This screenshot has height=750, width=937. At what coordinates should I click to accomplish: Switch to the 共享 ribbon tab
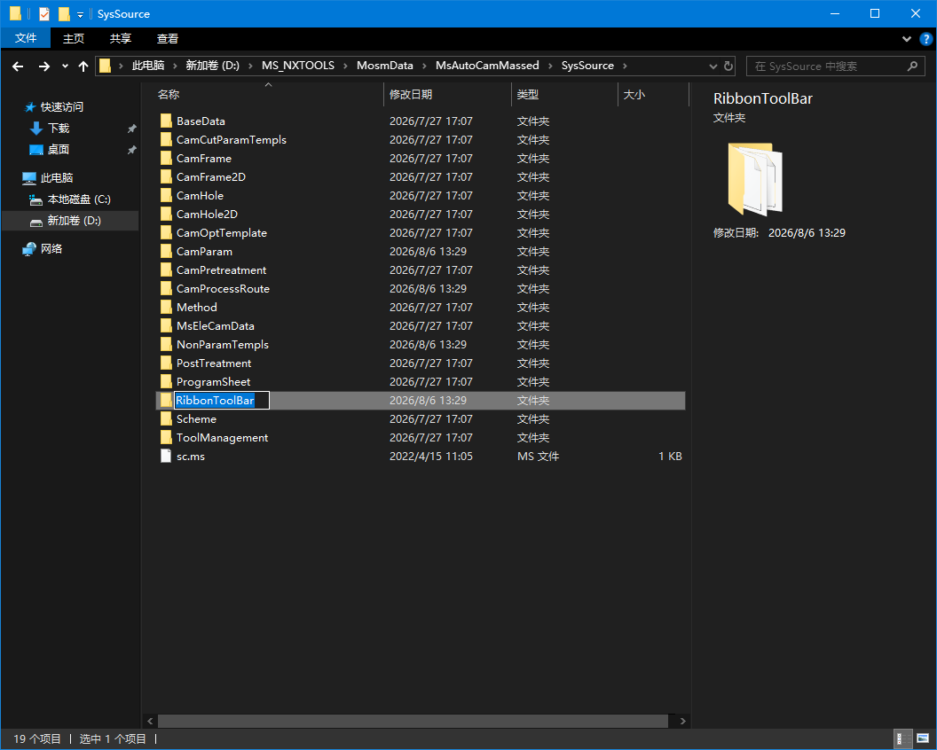tap(120, 38)
